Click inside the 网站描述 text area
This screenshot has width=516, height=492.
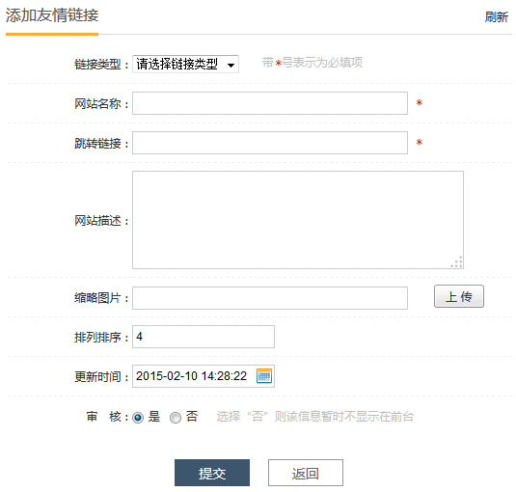(298, 220)
